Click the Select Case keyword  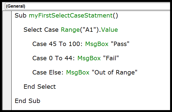41,30
